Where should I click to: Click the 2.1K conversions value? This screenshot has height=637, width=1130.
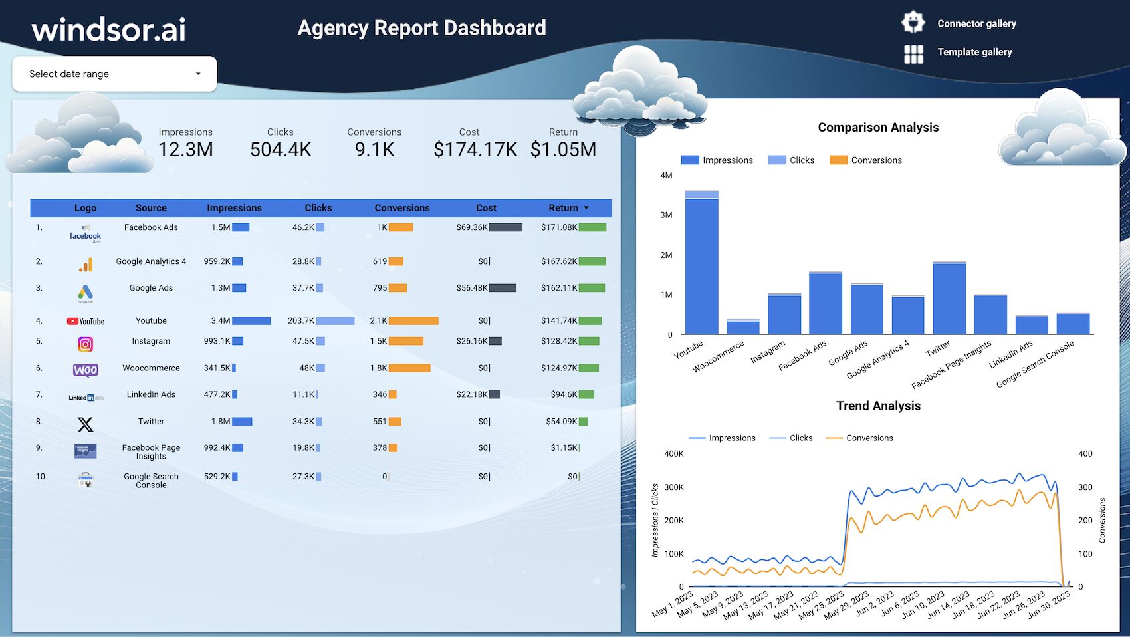tap(378, 320)
